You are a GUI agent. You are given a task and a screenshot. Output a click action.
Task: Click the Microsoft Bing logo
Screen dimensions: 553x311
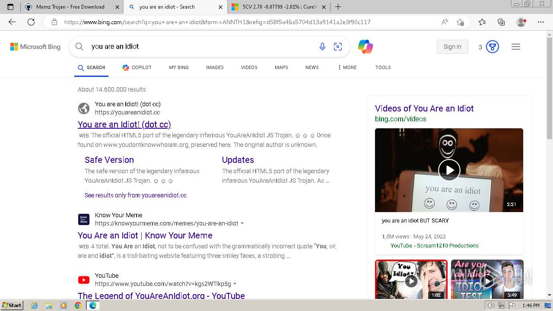pos(35,47)
